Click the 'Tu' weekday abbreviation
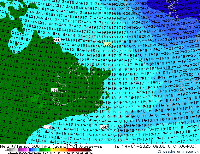200x154 pixels. (117, 146)
